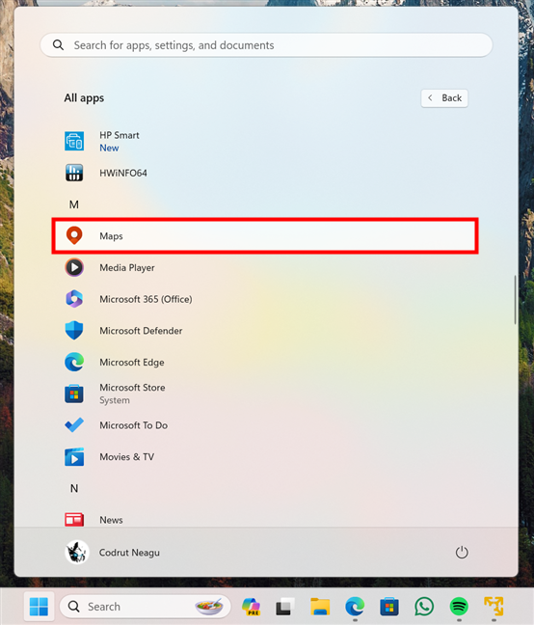Open Codrut Neagu's profile avatar
Screen dimensions: 534x625
pyautogui.click(x=76, y=553)
